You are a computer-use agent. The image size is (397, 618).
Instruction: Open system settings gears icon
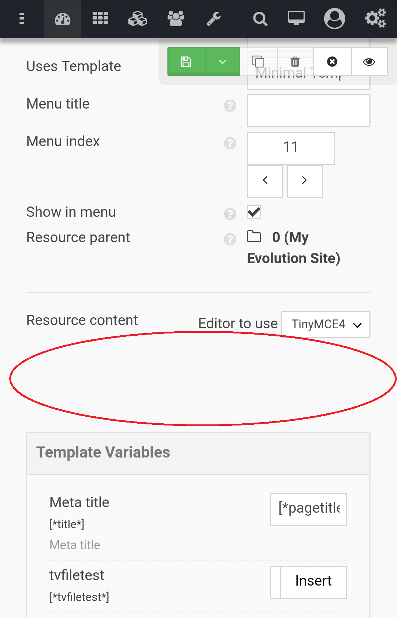pos(375,19)
